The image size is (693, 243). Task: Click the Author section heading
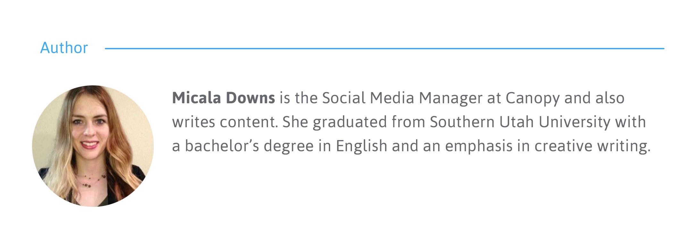(x=64, y=48)
